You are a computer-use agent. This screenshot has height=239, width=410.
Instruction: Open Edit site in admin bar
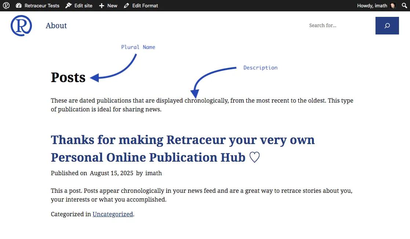click(x=79, y=5)
